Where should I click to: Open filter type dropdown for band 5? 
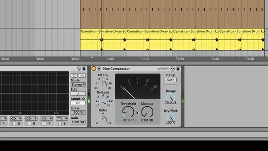point(16,118)
